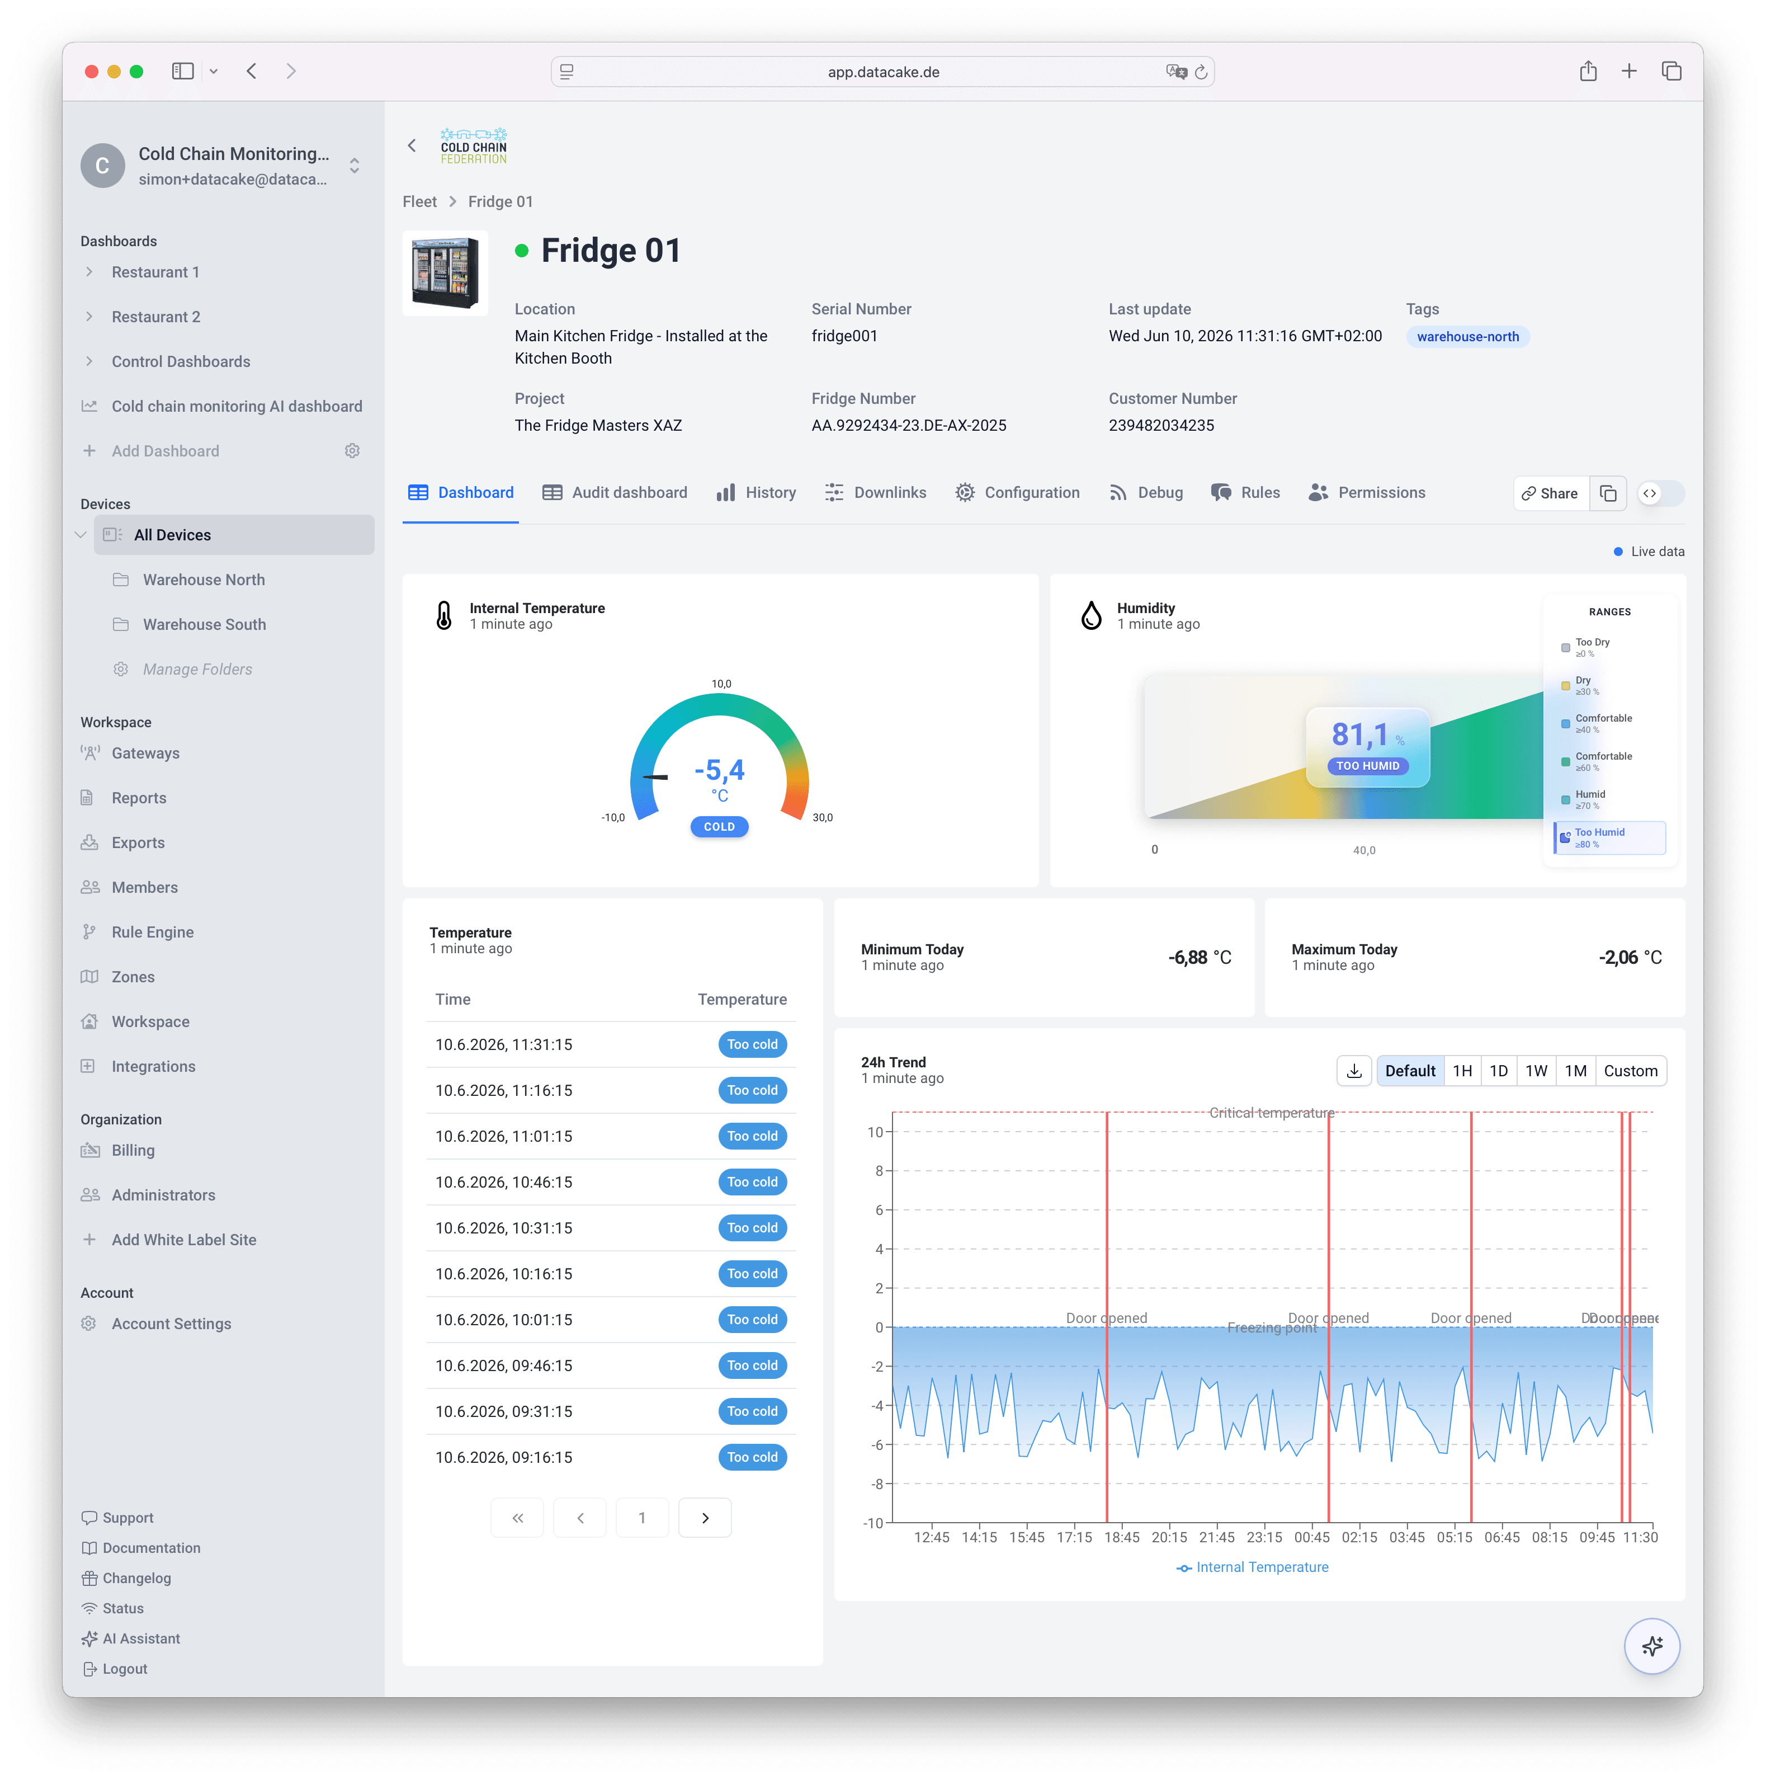The width and height of the screenshot is (1766, 1780).
Task: Click the Safari address bar
Action: coord(882,72)
